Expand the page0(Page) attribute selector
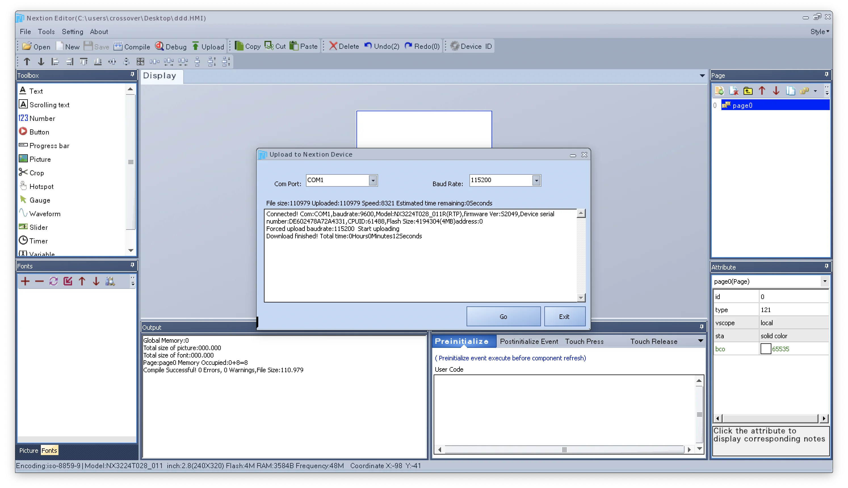Image resolution: width=848 pixels, height=488 pixels. (x=824, y=281)
